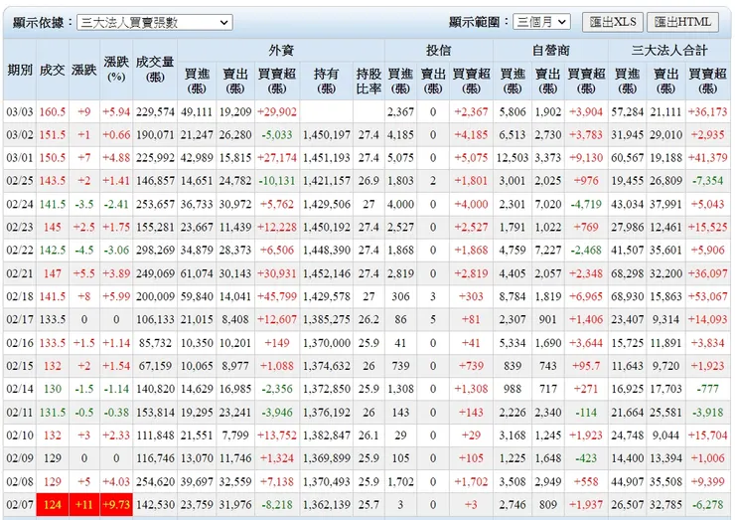Select the 02/11 date cell
The image size is (735, 520).
[20, 412]
